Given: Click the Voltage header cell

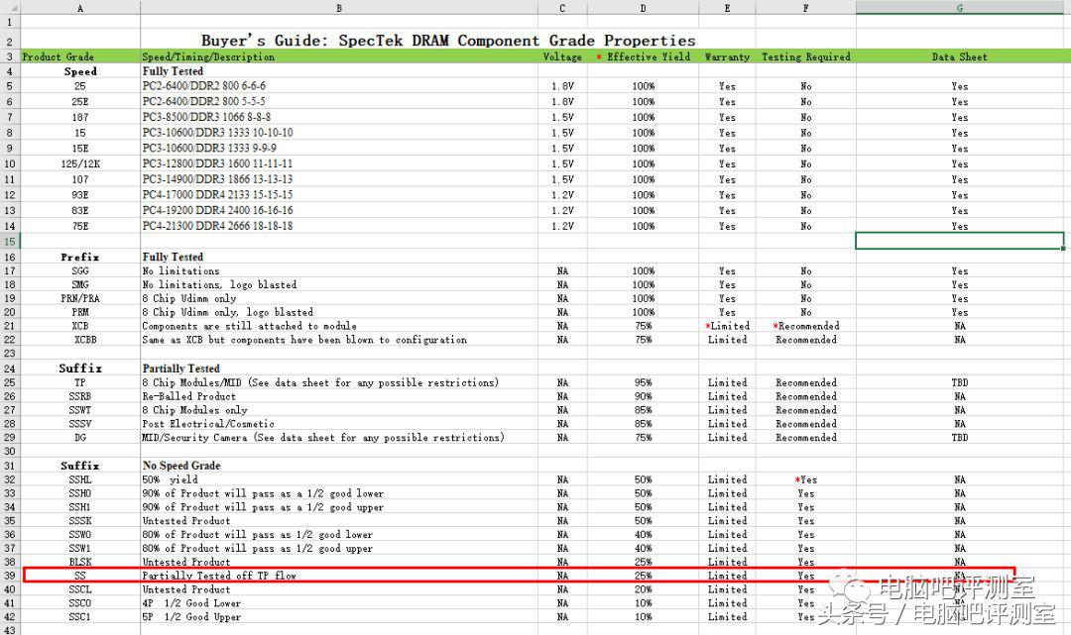Looking at the screenshot, I should pyautogui.click(x=562, y=56).
